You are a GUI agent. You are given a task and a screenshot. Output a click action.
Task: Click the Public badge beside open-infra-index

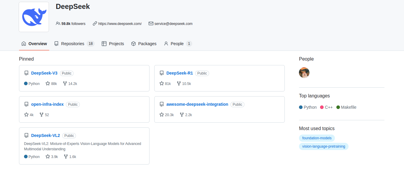point(73,105)
